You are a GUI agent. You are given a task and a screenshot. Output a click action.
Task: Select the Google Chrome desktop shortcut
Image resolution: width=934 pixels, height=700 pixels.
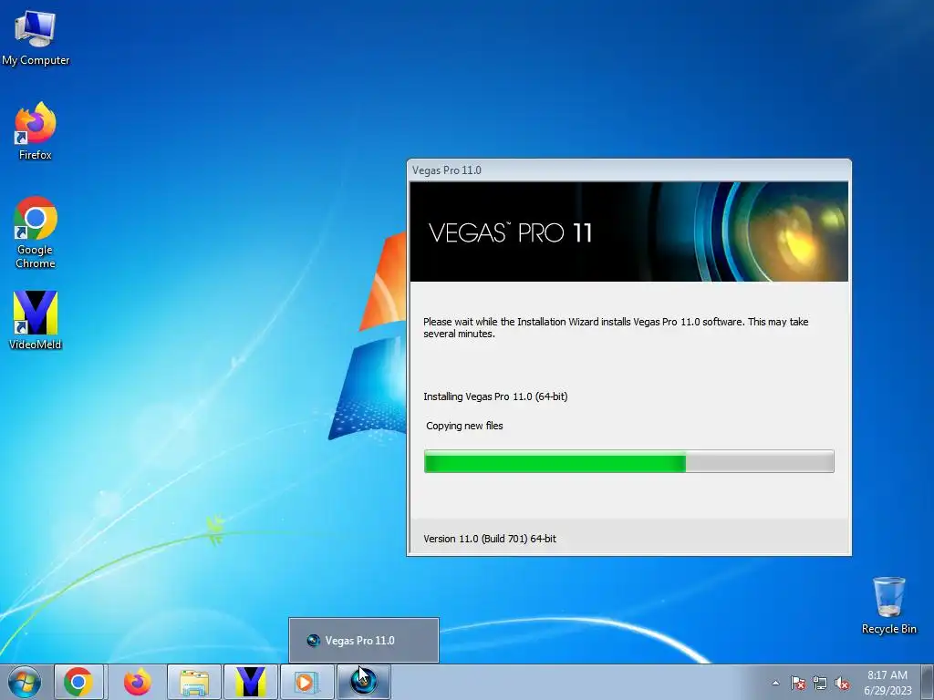(x=36, y=232)
